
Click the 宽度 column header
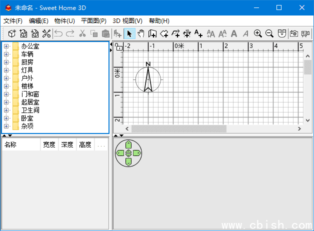49,145
